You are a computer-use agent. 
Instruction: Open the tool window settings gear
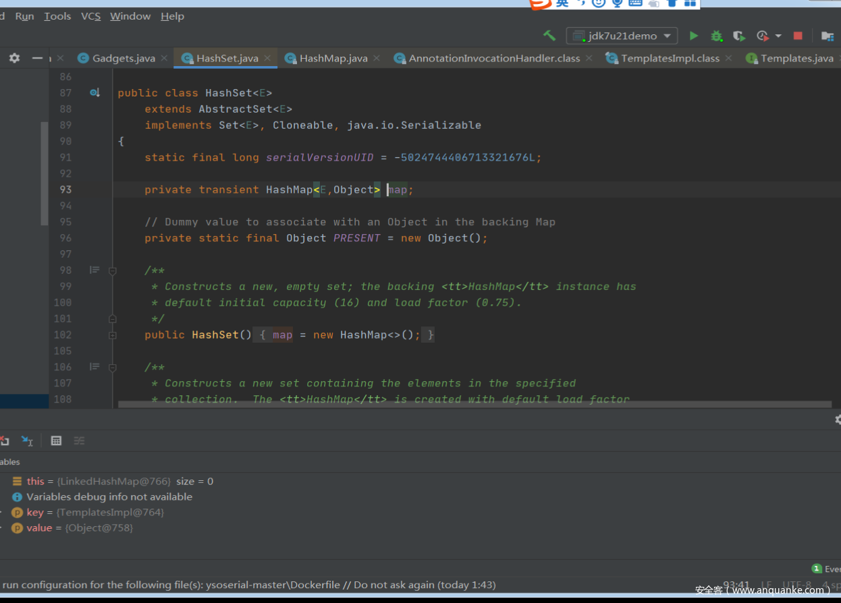point(14,59)
